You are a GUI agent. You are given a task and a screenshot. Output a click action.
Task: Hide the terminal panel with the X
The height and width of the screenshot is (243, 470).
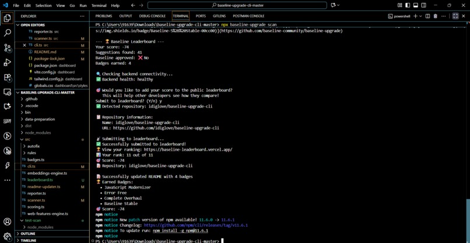[x=464, y=16]
